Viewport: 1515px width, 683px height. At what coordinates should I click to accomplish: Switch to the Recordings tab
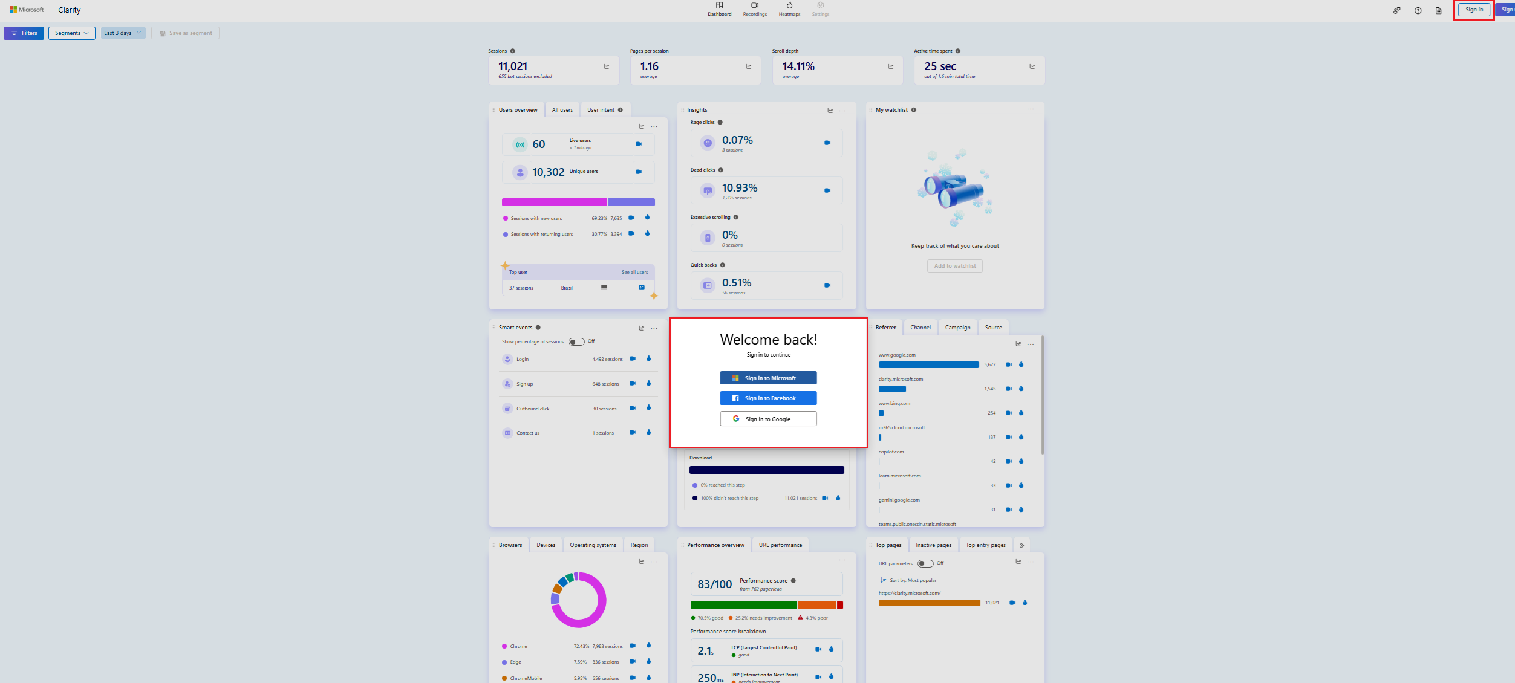click(755, 9)
